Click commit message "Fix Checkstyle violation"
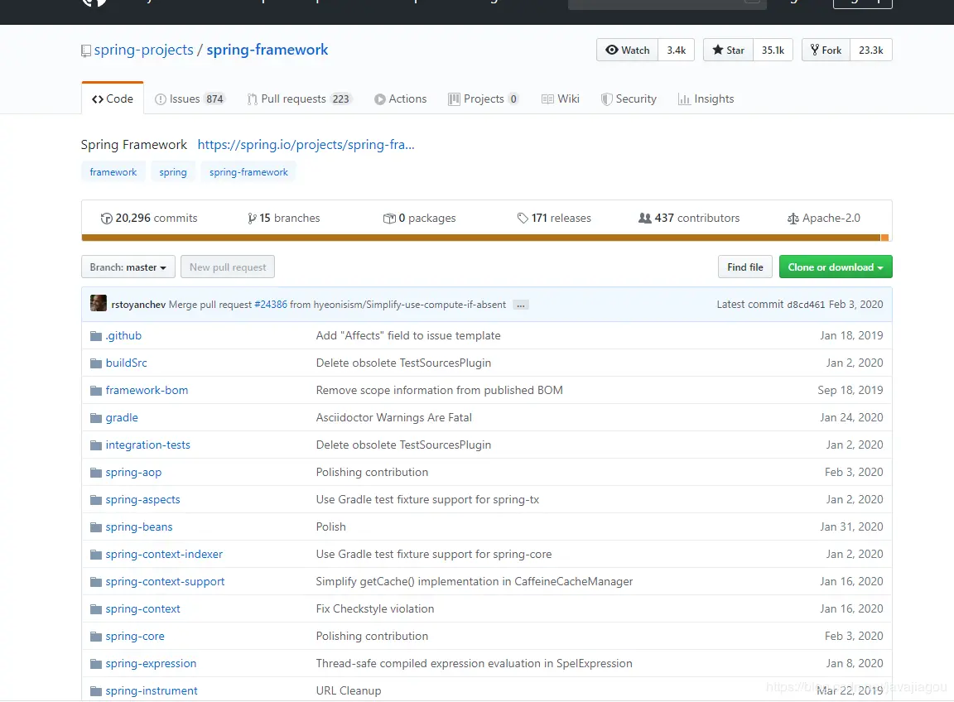 click(375, 609)
